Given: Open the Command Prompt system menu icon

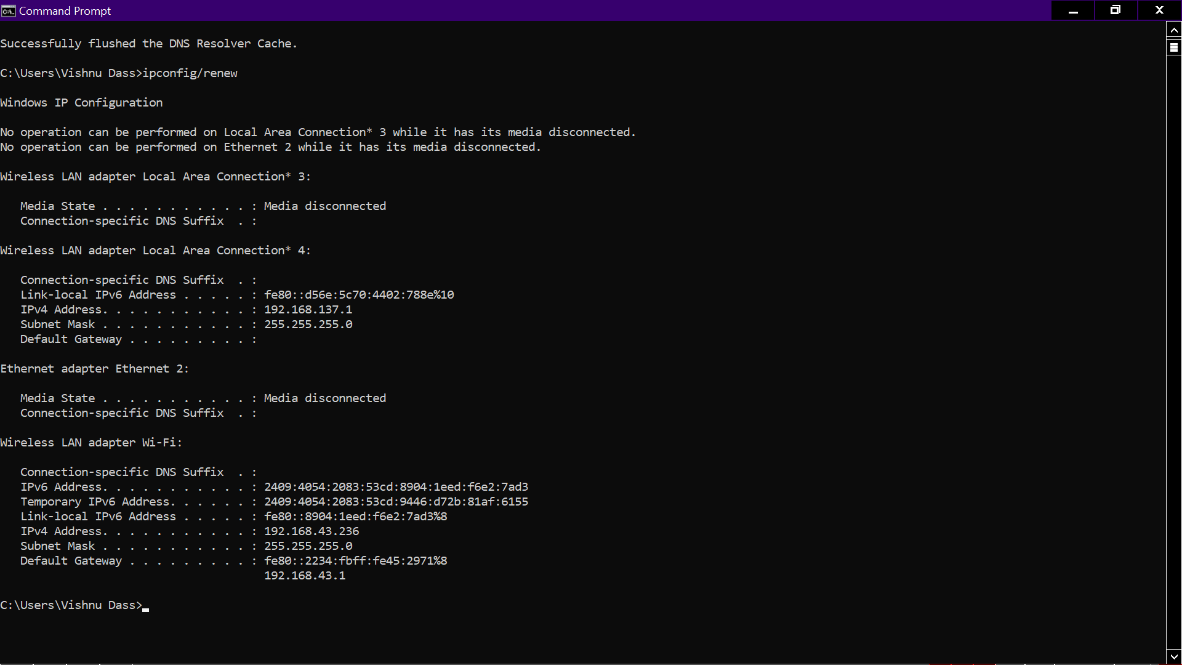Looking at the screenshot, I should (x=8, y=10).
